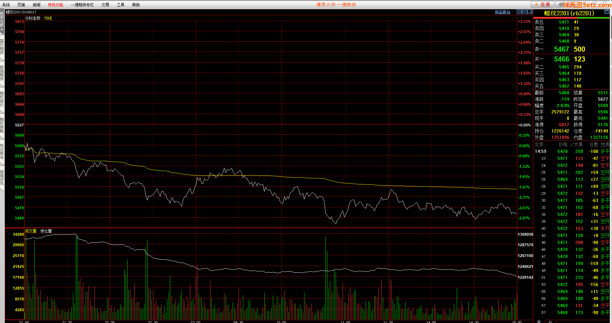Click 卖一 price 5467
This screenshot has width=612, height=323.
click(x=562, y=49)
